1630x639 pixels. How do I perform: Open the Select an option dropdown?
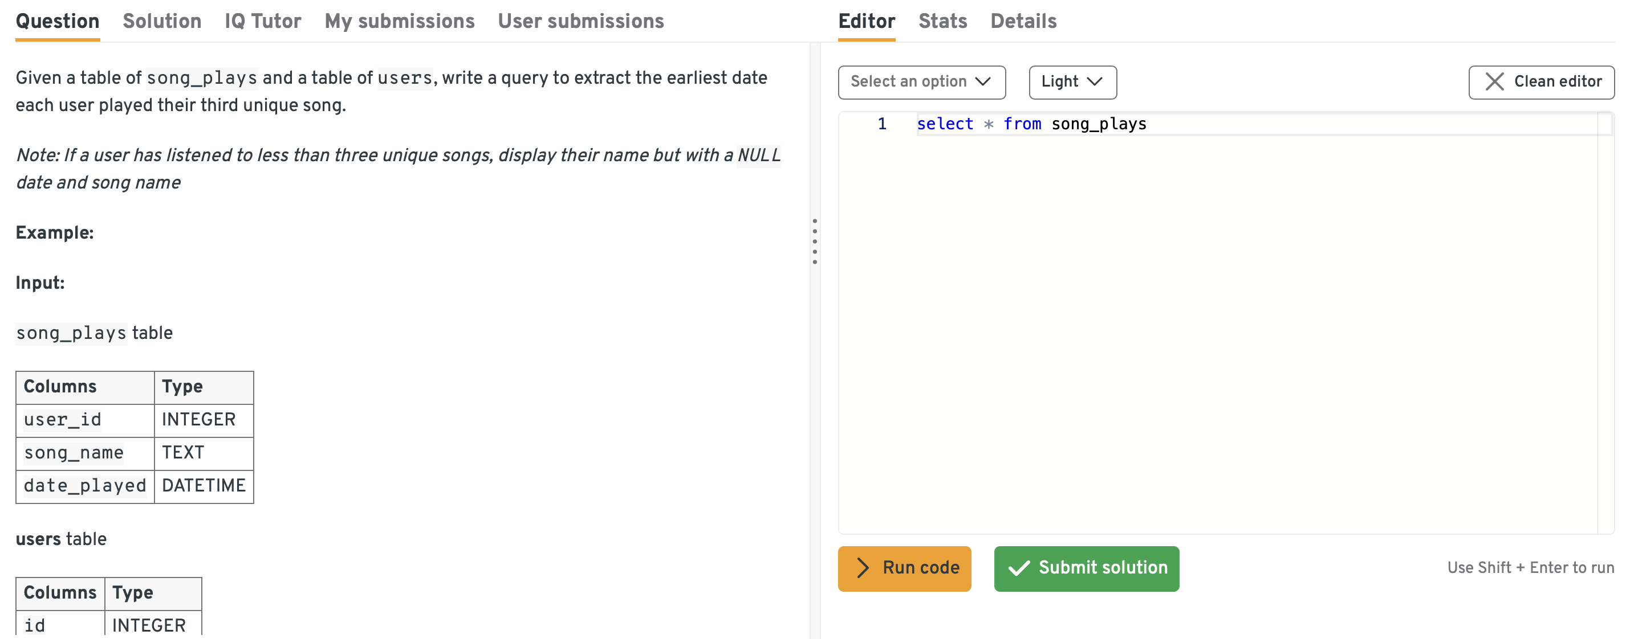click(921, 82)
